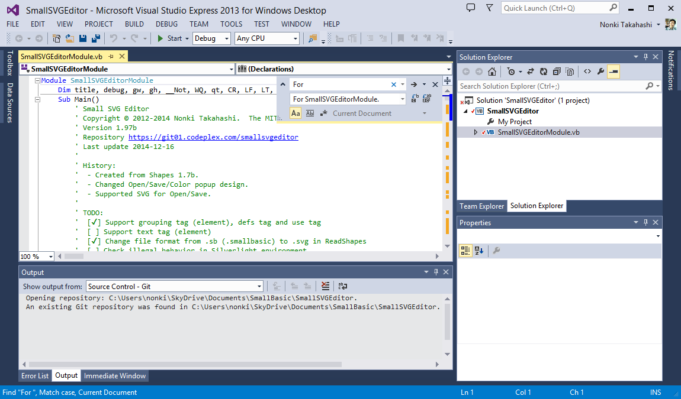
Task: Click the New Project toolbar icon
Action: coord(56,38)
